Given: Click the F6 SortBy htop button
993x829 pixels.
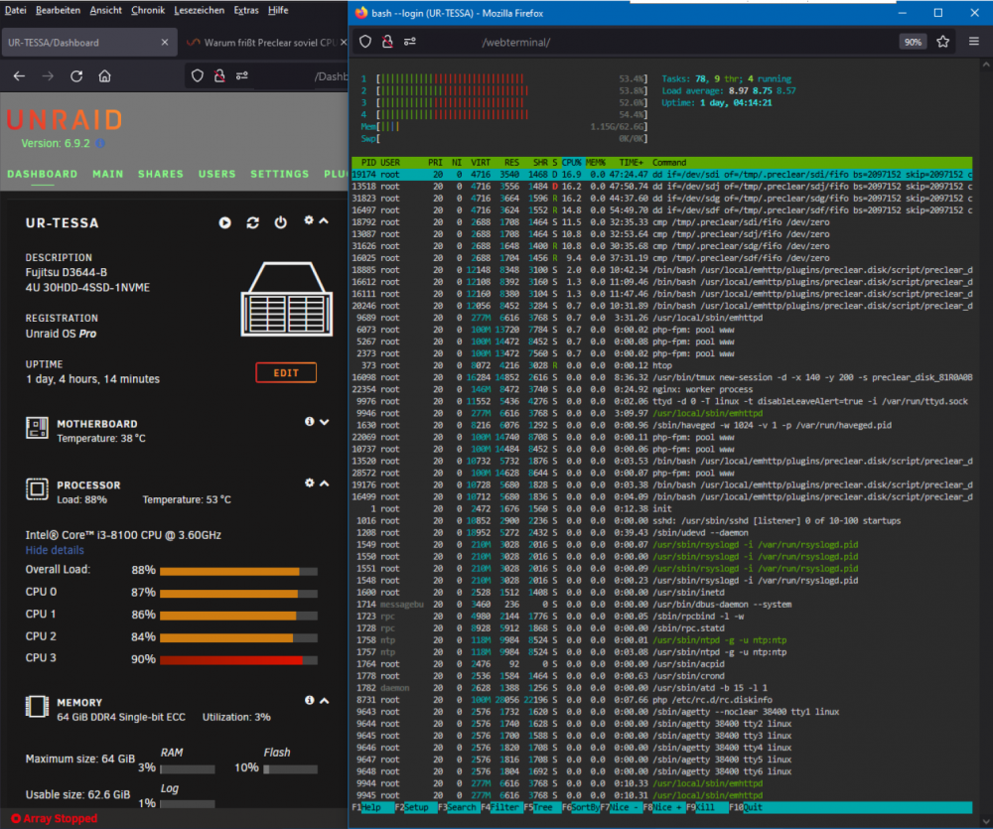Looking at the screenshot, I should coord(581,807).
